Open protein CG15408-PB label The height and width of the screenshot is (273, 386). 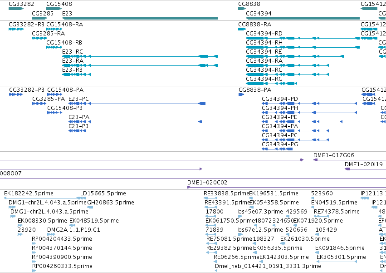(65, 108)
